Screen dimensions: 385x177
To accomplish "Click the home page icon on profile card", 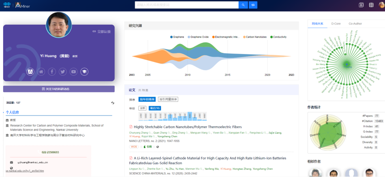I will 41,72.
